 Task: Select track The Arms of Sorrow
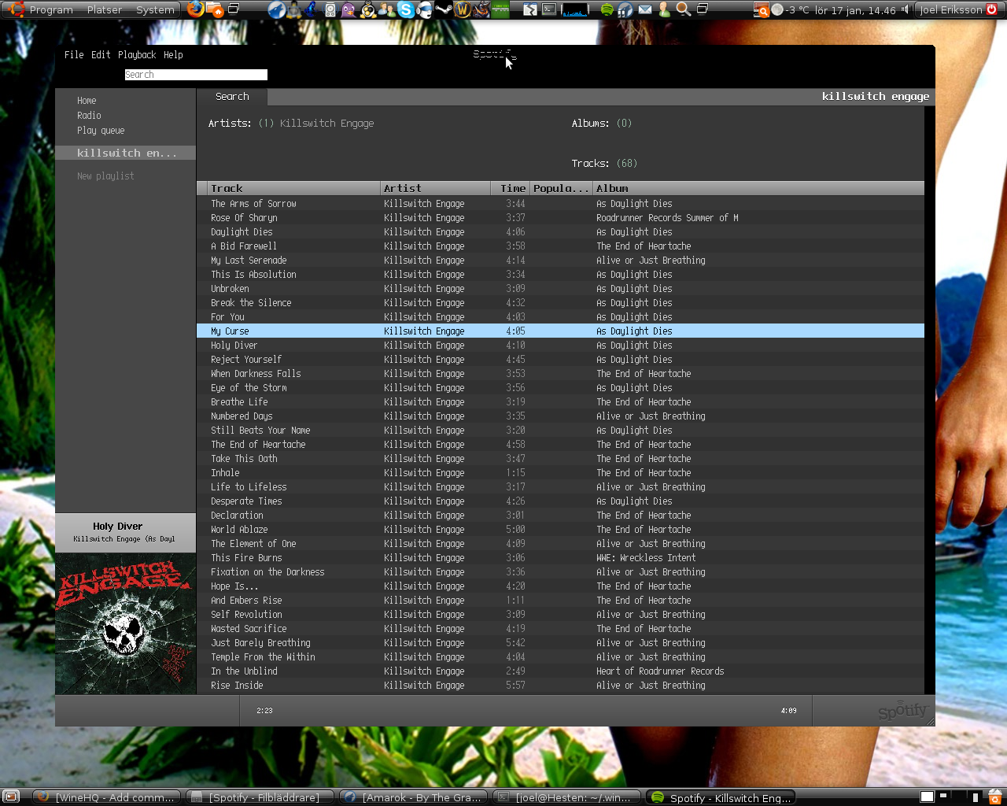[x=560, y=204]
